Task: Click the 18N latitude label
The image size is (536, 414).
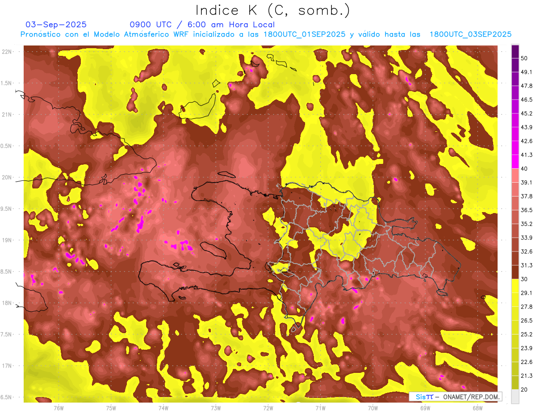Action: (x=8, y=303)
